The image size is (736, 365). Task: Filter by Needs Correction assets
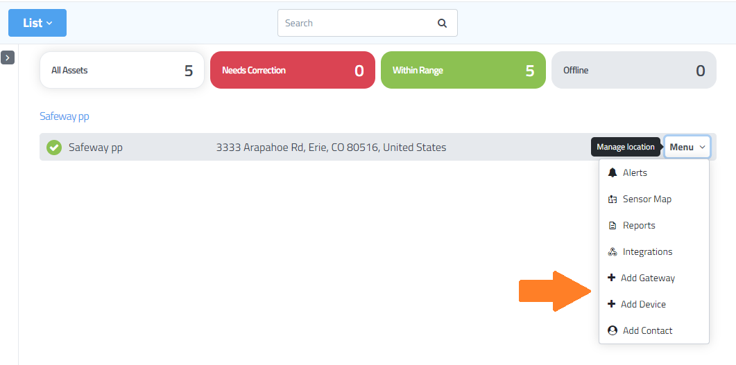coord(293,70)
